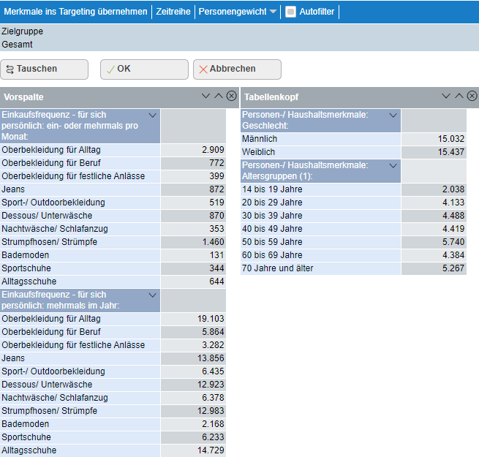Click the move-up chevron in Vorspalte header
479x457 pixels.
tap(218, 97)
